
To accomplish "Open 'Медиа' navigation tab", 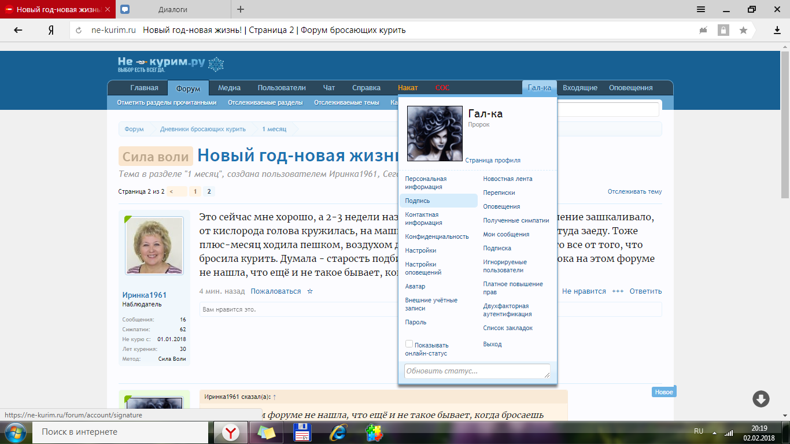I will pos(229,88).
